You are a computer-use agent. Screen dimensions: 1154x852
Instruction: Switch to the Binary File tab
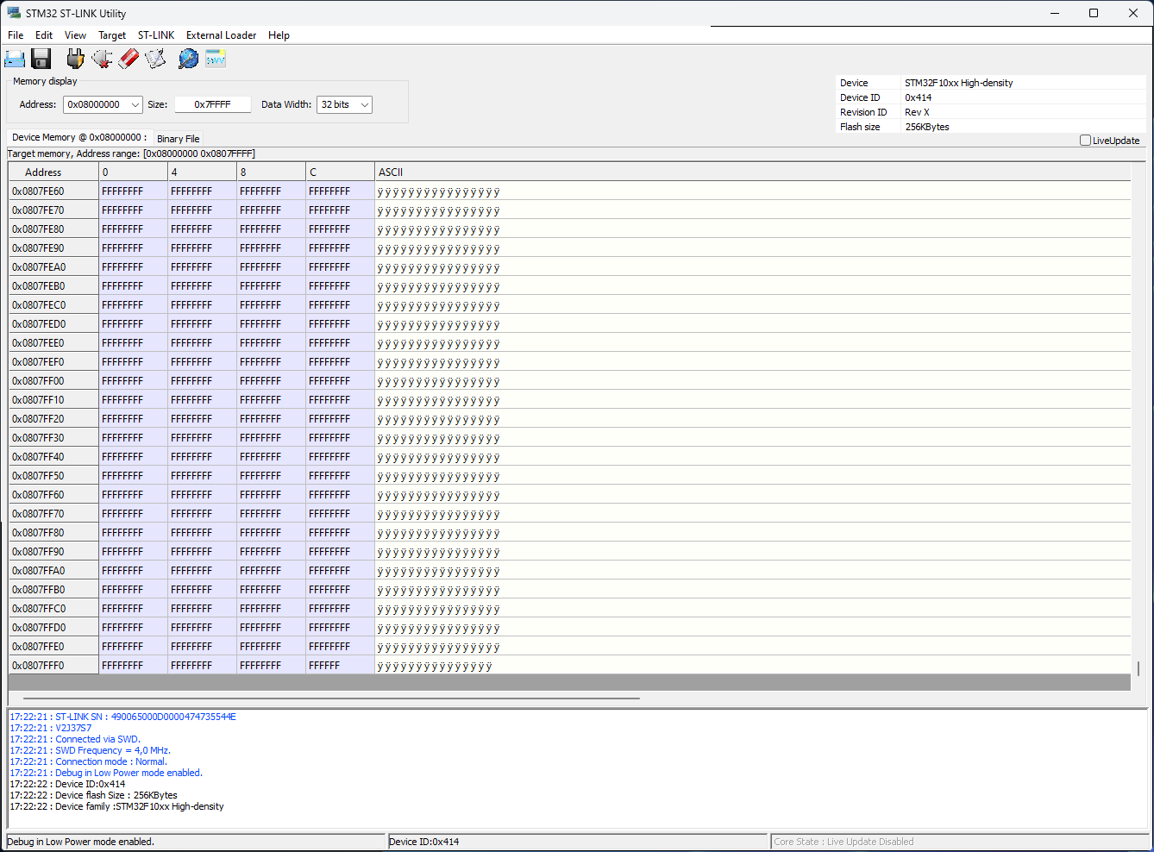click(x=178, y=139)
